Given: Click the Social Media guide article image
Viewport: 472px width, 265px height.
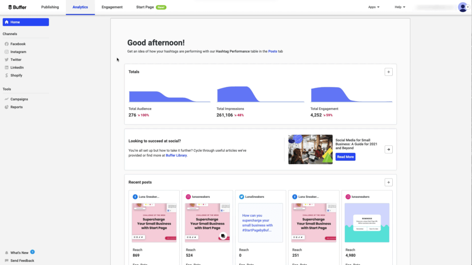Looking at the screenshot, I should click(310, 150).
